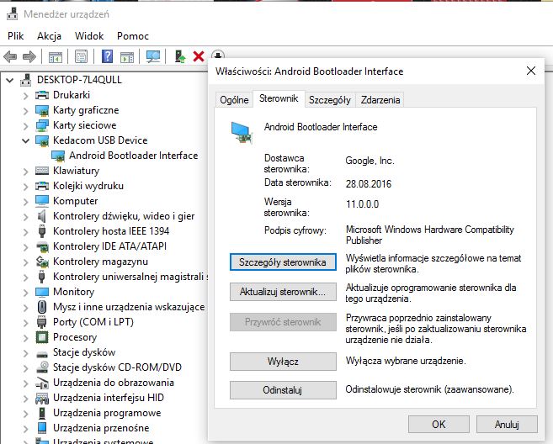Screen dimensions: 553x444
Task: Expand the Drukarki tree node
Action: [x=25, y=95]
